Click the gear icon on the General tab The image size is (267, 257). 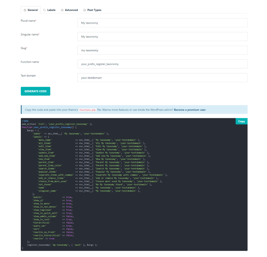click(x=25, y=10)
